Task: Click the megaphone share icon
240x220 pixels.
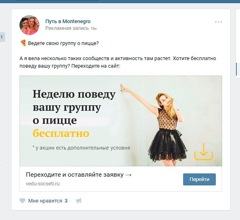Action: [x=79, y=201]
